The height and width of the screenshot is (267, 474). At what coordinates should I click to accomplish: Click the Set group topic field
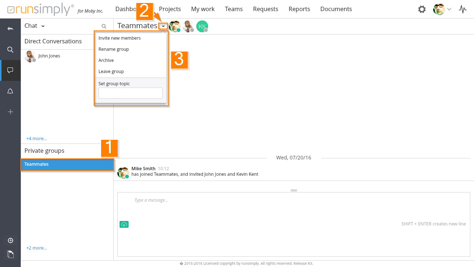[x=130, y=93]
